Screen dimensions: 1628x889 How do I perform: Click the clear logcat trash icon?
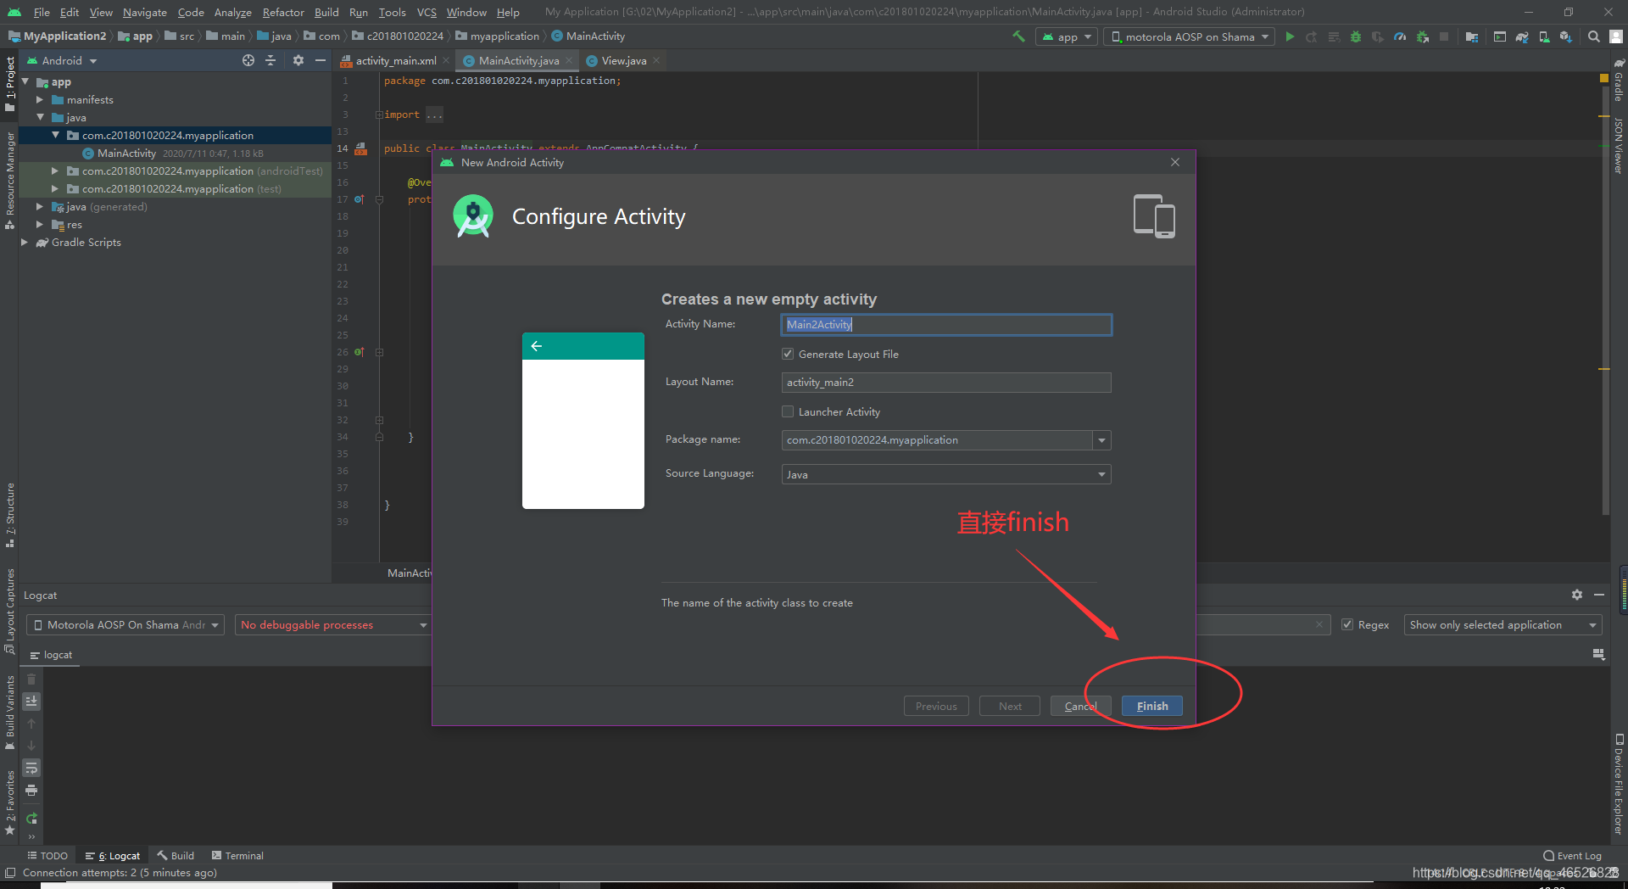point(31,679)
